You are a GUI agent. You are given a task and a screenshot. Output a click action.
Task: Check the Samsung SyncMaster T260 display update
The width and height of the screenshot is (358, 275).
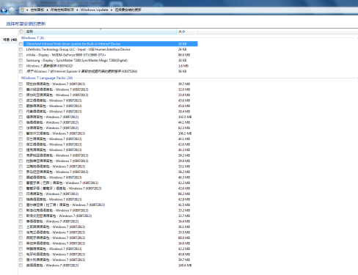point(21,60)
